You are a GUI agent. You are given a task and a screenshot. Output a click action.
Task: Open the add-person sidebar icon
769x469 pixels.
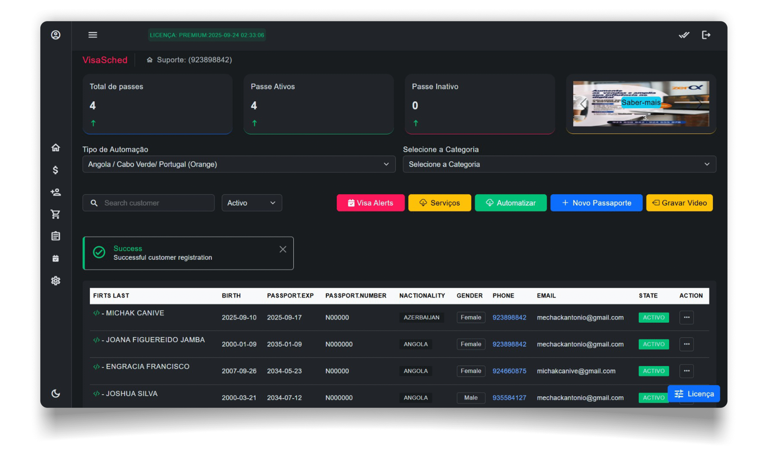56,192
